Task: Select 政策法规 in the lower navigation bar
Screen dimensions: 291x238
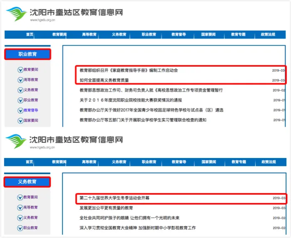Action: pos(268,162)
